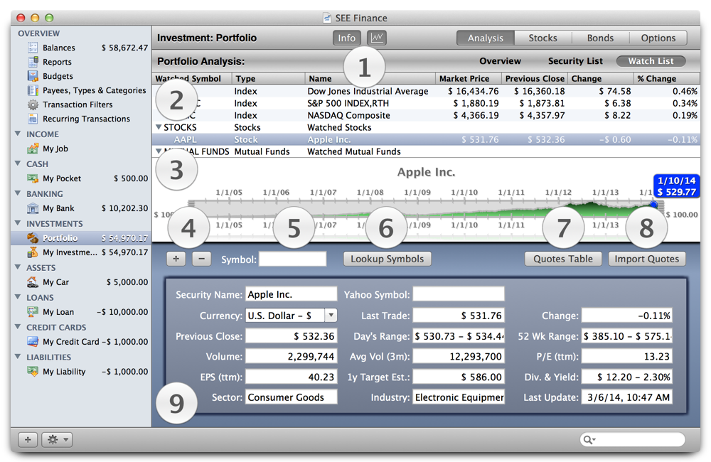
Task: Sort by Market Price column header
Action: click(x=468, y=78)
